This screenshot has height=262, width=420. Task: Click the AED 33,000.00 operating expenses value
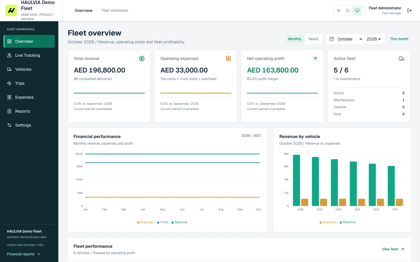[184, 70]
